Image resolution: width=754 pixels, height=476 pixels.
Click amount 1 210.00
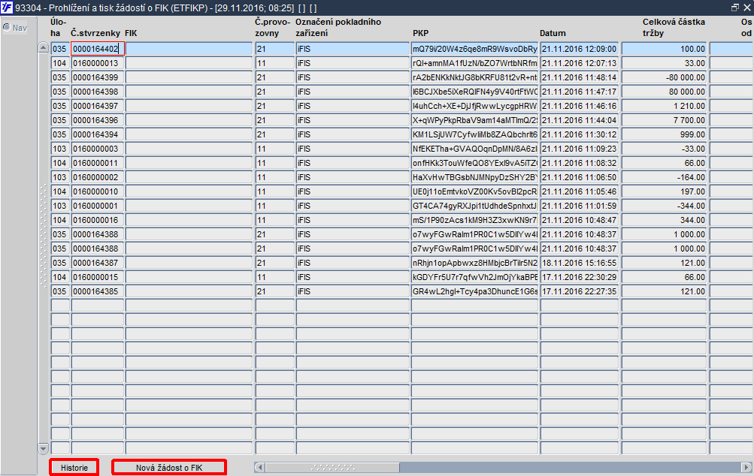[x=664, y=106]
